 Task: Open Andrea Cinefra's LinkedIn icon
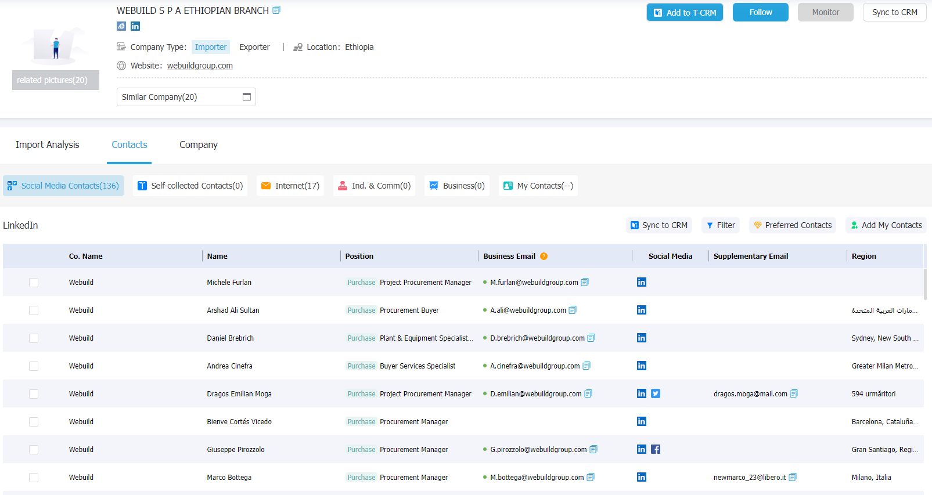(642, 366)
